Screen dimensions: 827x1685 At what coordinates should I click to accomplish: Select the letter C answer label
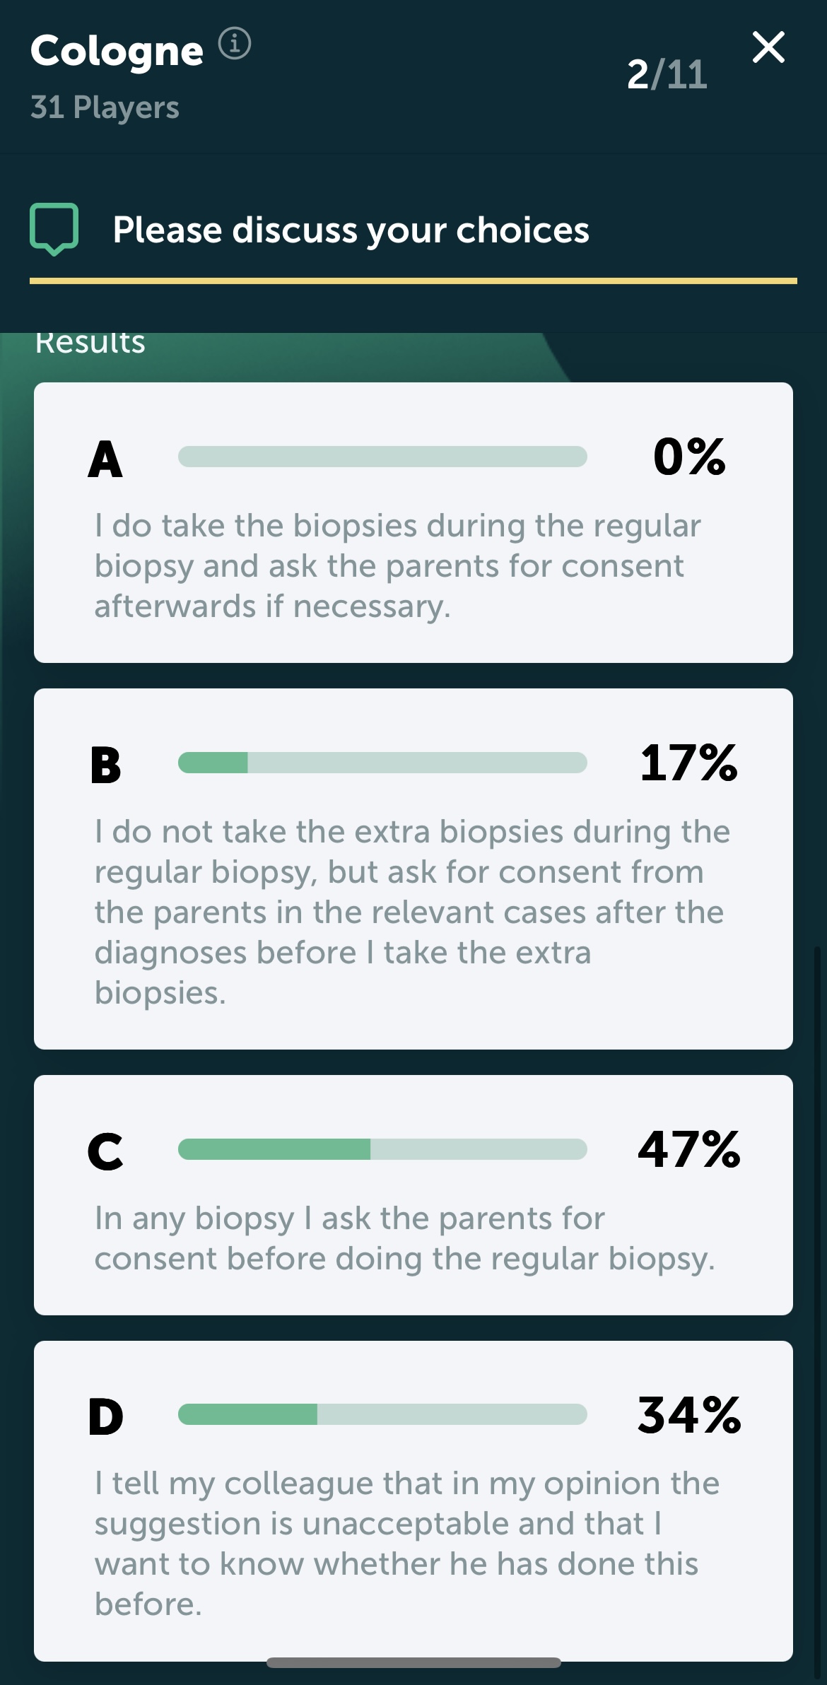point(105,1151)
